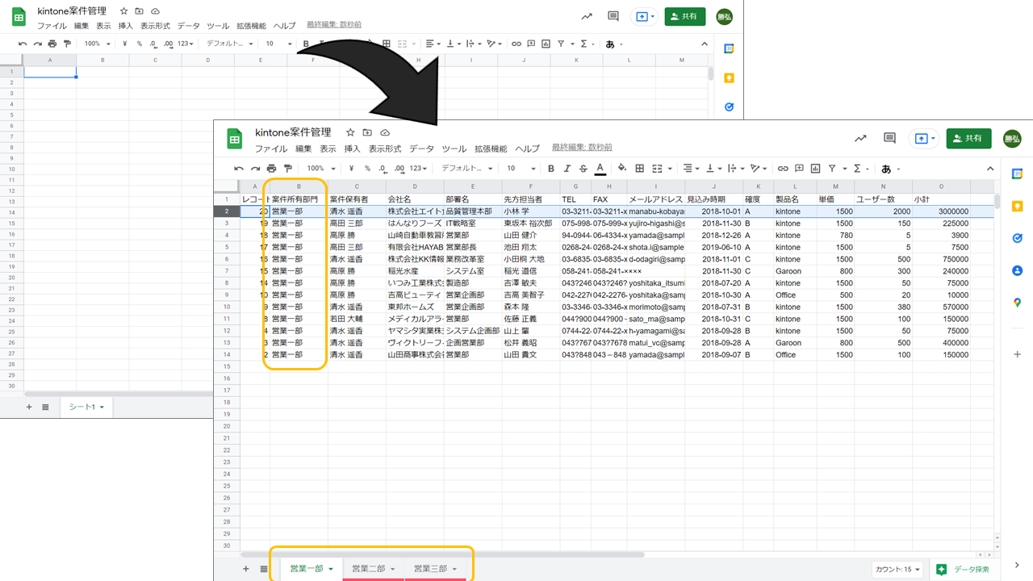Click the cell borders icon
The height and width of the screenshot is (581, 1033).
(x=639, y=169)
